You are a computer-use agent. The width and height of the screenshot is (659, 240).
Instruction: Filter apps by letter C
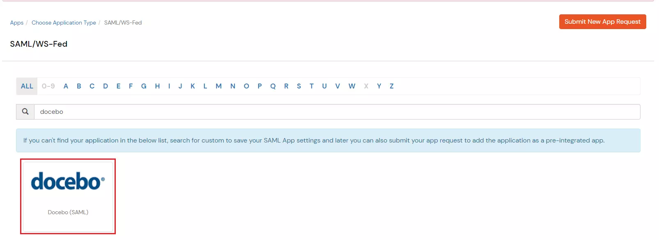tap(92, 86)
